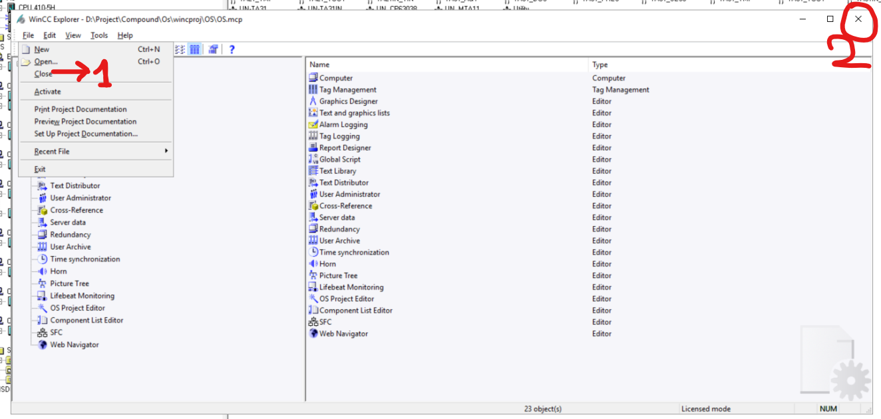Select OS Project Editor in left tree
Image resolution: width=881 pixels, height=419 pixels.
point(77,308)
